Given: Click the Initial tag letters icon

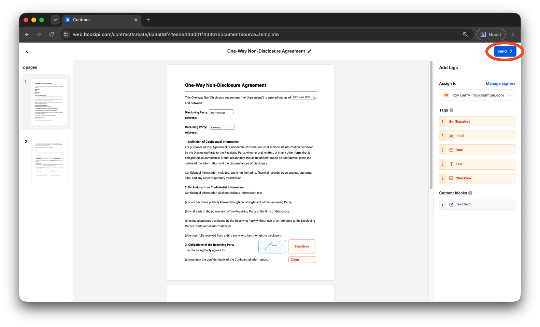Looking at the screenshot, I should [x=451, y=136].
